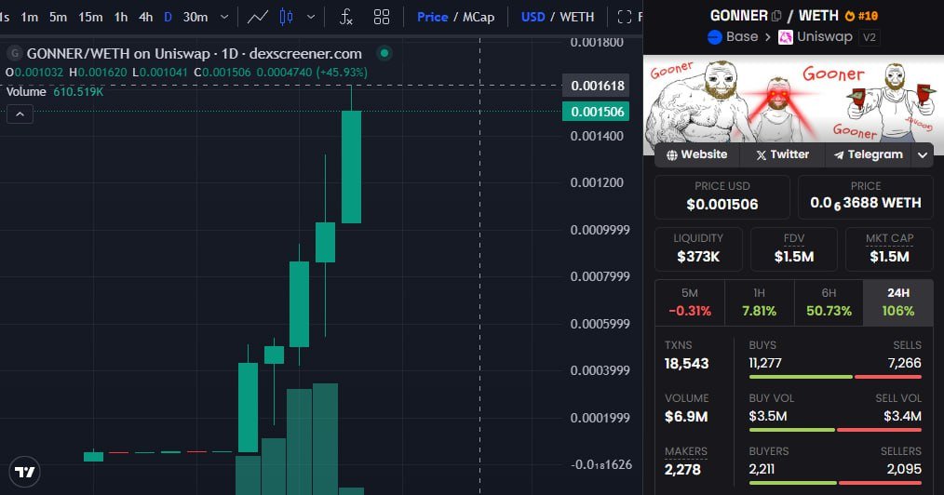
Task: Select the 1s timeframe
Action: point(5,17)
